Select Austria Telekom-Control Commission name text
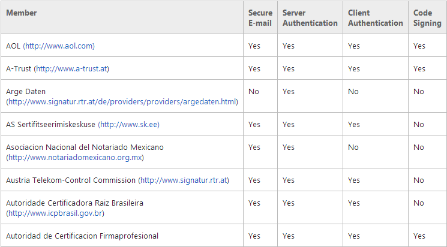The image size is (447, 247). click(71, 180)
